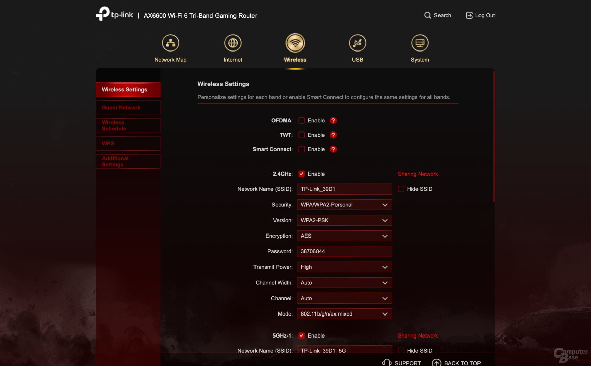
Task: Open the Transmit Power dropdown
Action: pyautogui.click(x=344, y=267)
